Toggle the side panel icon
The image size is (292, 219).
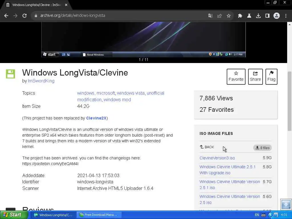[x=267, y=16]
